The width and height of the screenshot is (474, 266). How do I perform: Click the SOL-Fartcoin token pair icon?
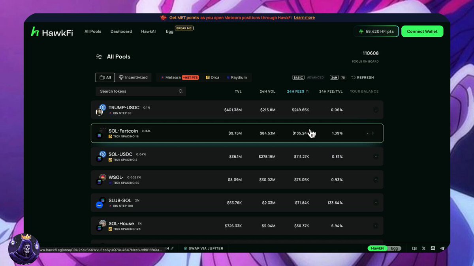101,133
